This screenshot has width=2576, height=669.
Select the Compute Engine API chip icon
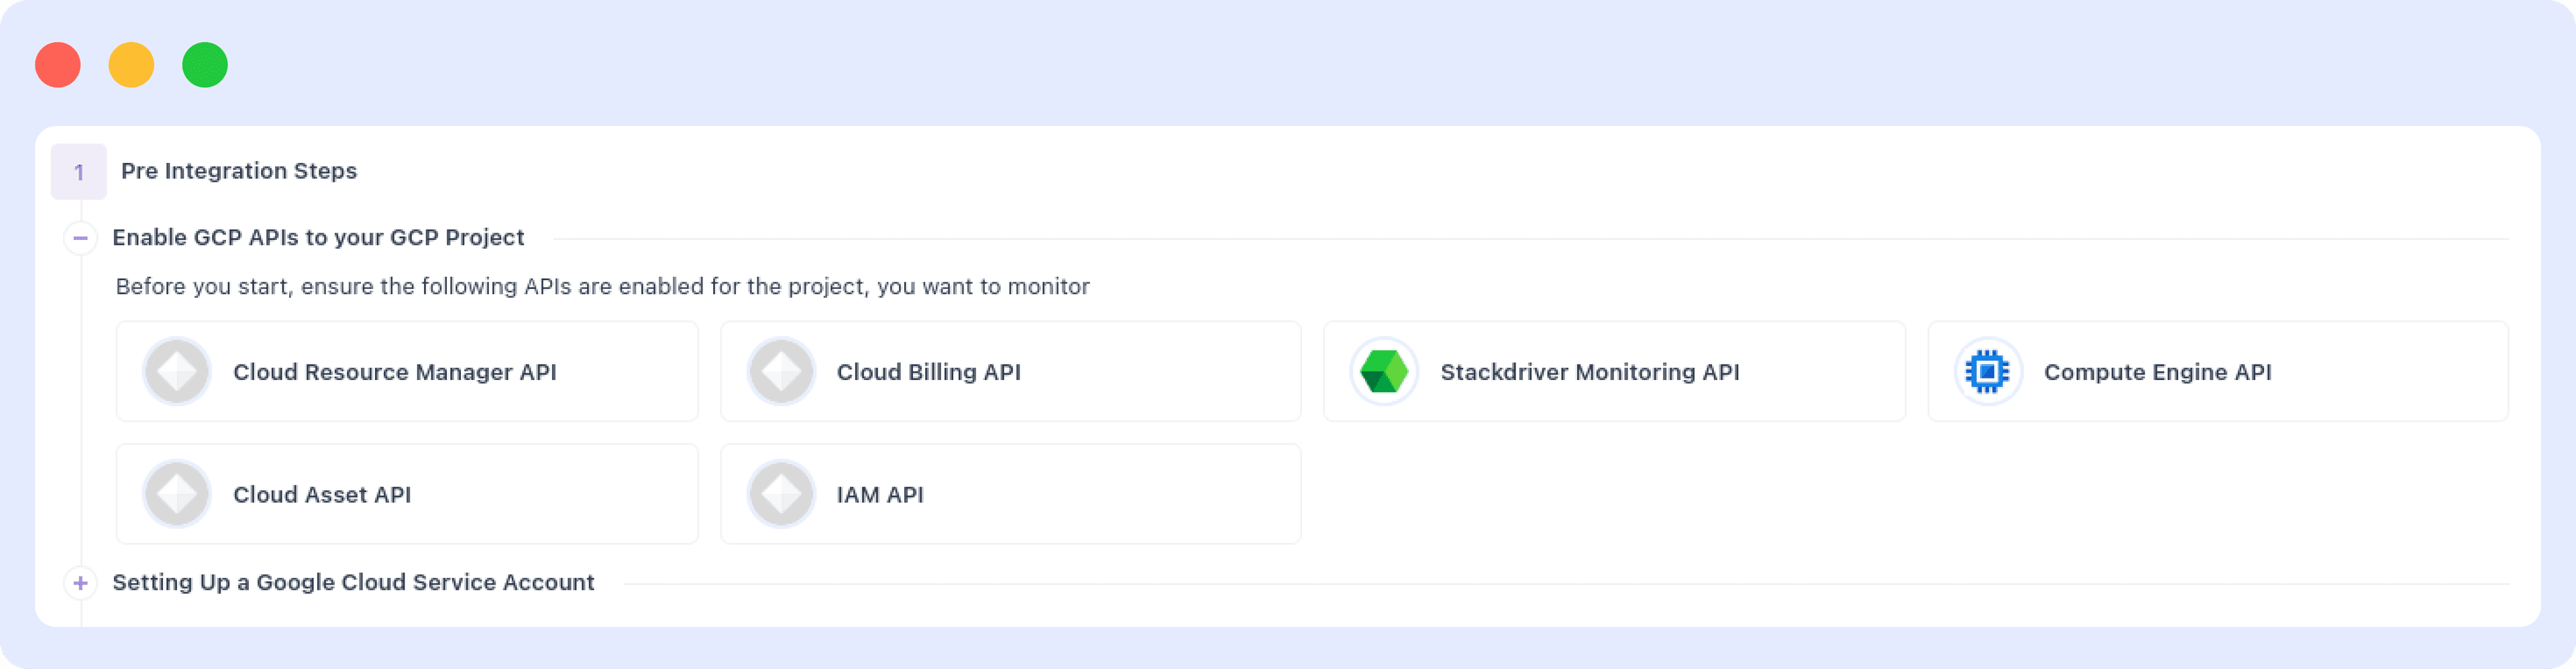click(x=1988, y=371)
